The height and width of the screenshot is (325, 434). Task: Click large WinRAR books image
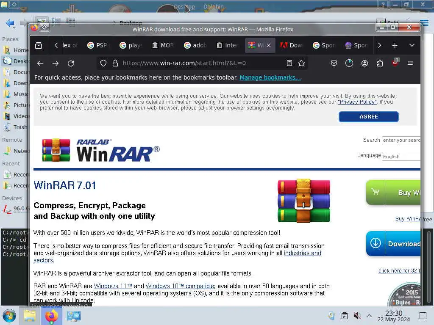[304, 201]
